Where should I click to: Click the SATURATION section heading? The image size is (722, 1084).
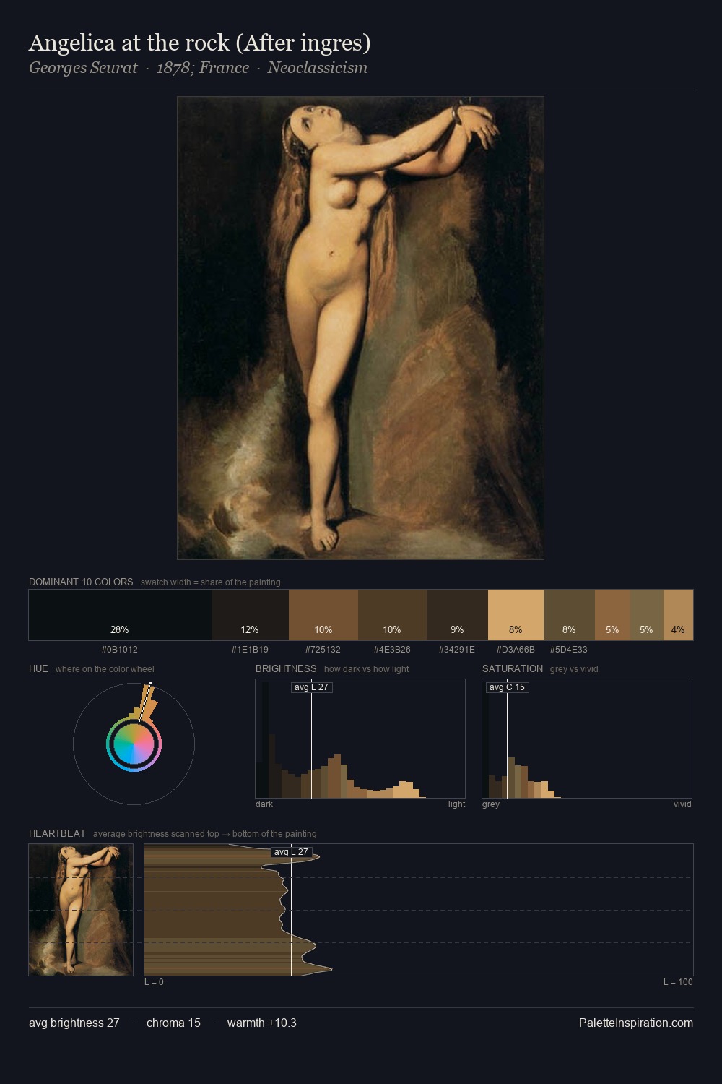pos(513,668)
